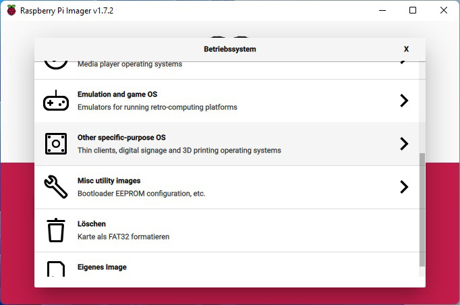Click the gamepad icon for Emulation OS

pyautogui.click(x=56, y=101)
